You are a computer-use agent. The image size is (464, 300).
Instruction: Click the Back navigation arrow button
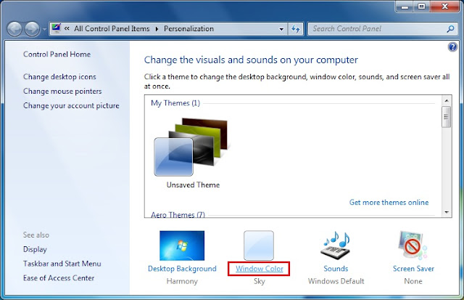[14, 29]
